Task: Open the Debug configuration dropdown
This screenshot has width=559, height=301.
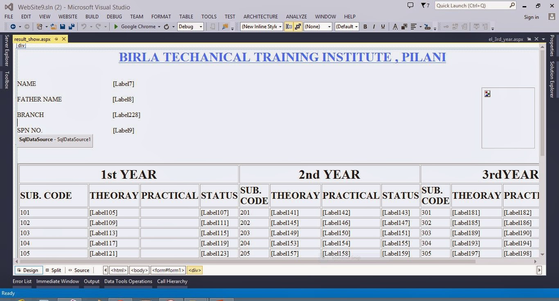Action: (190, 27)
